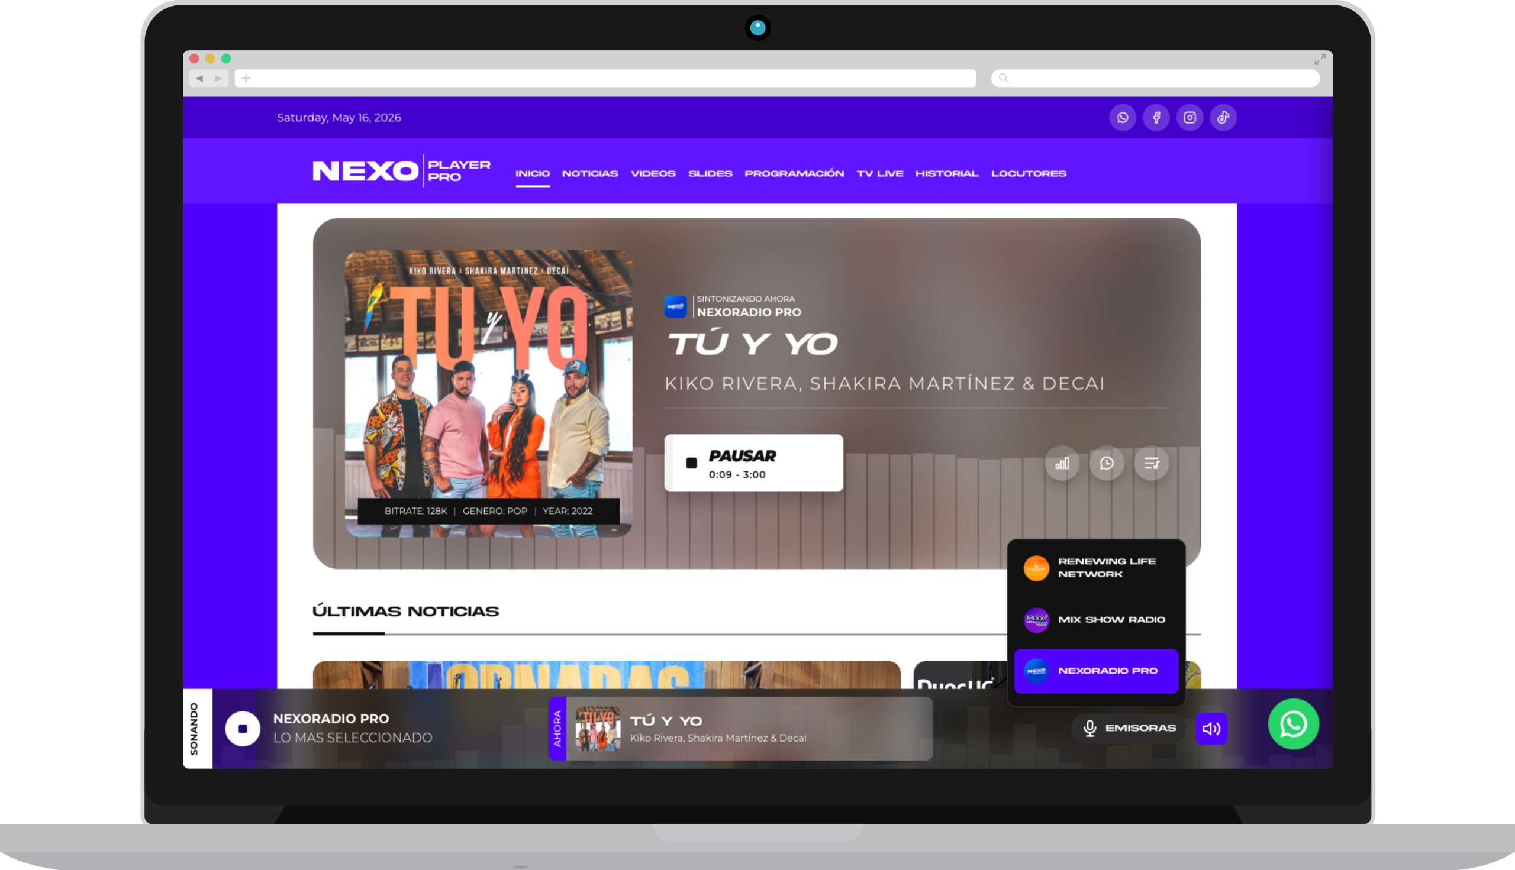Click the browser search field
The width and height of the screenshot is (1515, 870).
pyautogui.click(x=1155, y=78)
